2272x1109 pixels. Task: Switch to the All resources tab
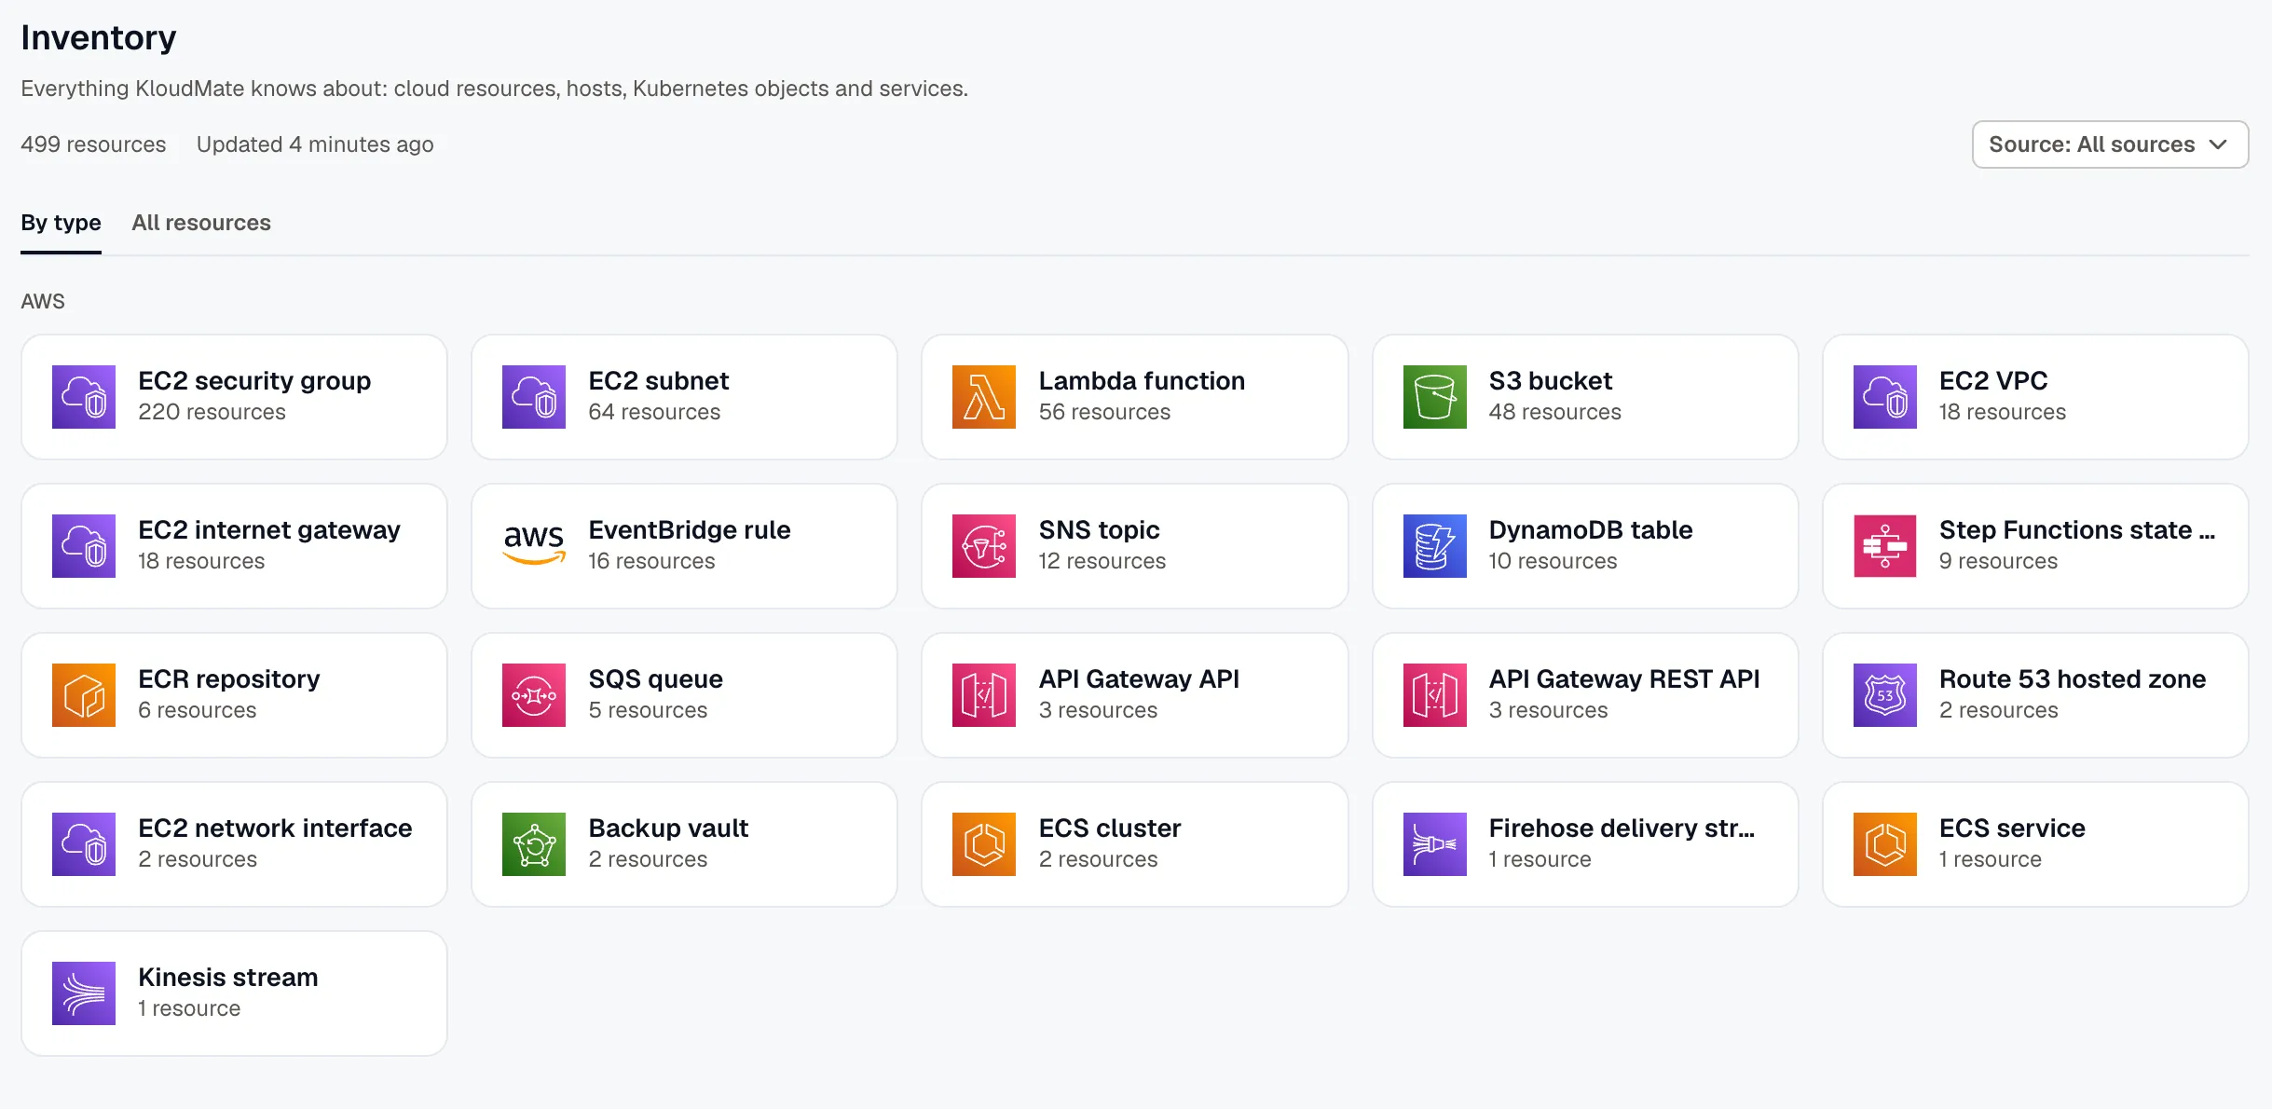click(x=201, y=223)
